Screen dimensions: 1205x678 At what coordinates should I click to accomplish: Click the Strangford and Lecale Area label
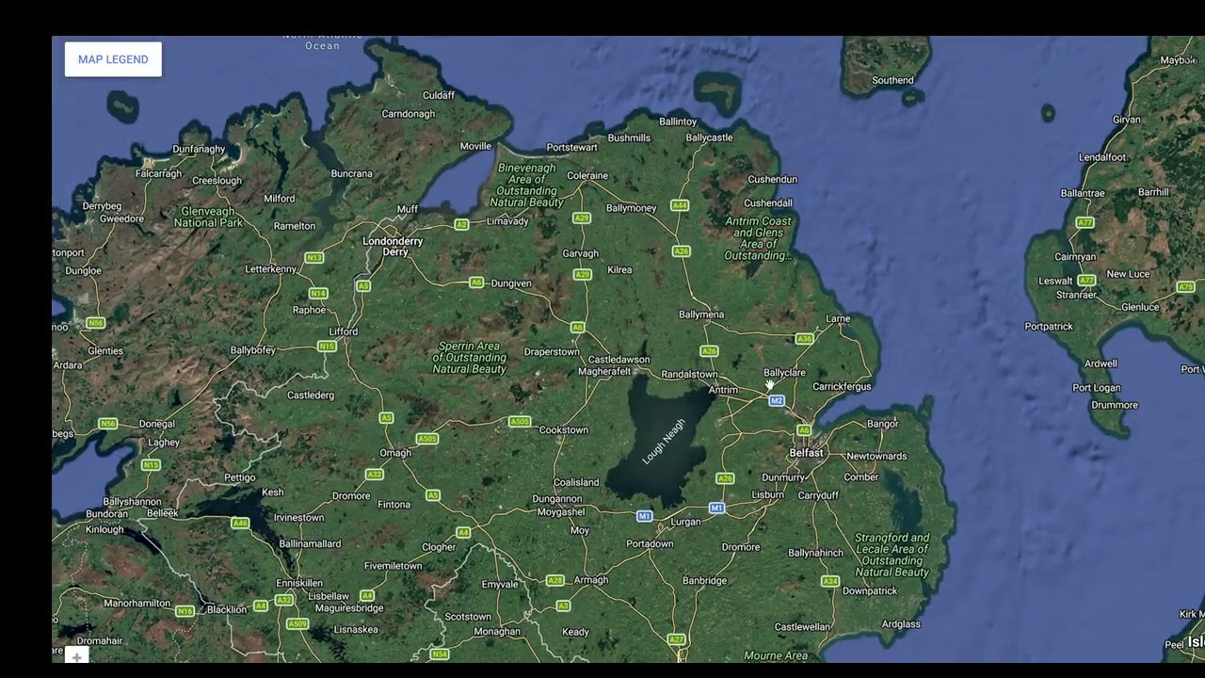892,555
